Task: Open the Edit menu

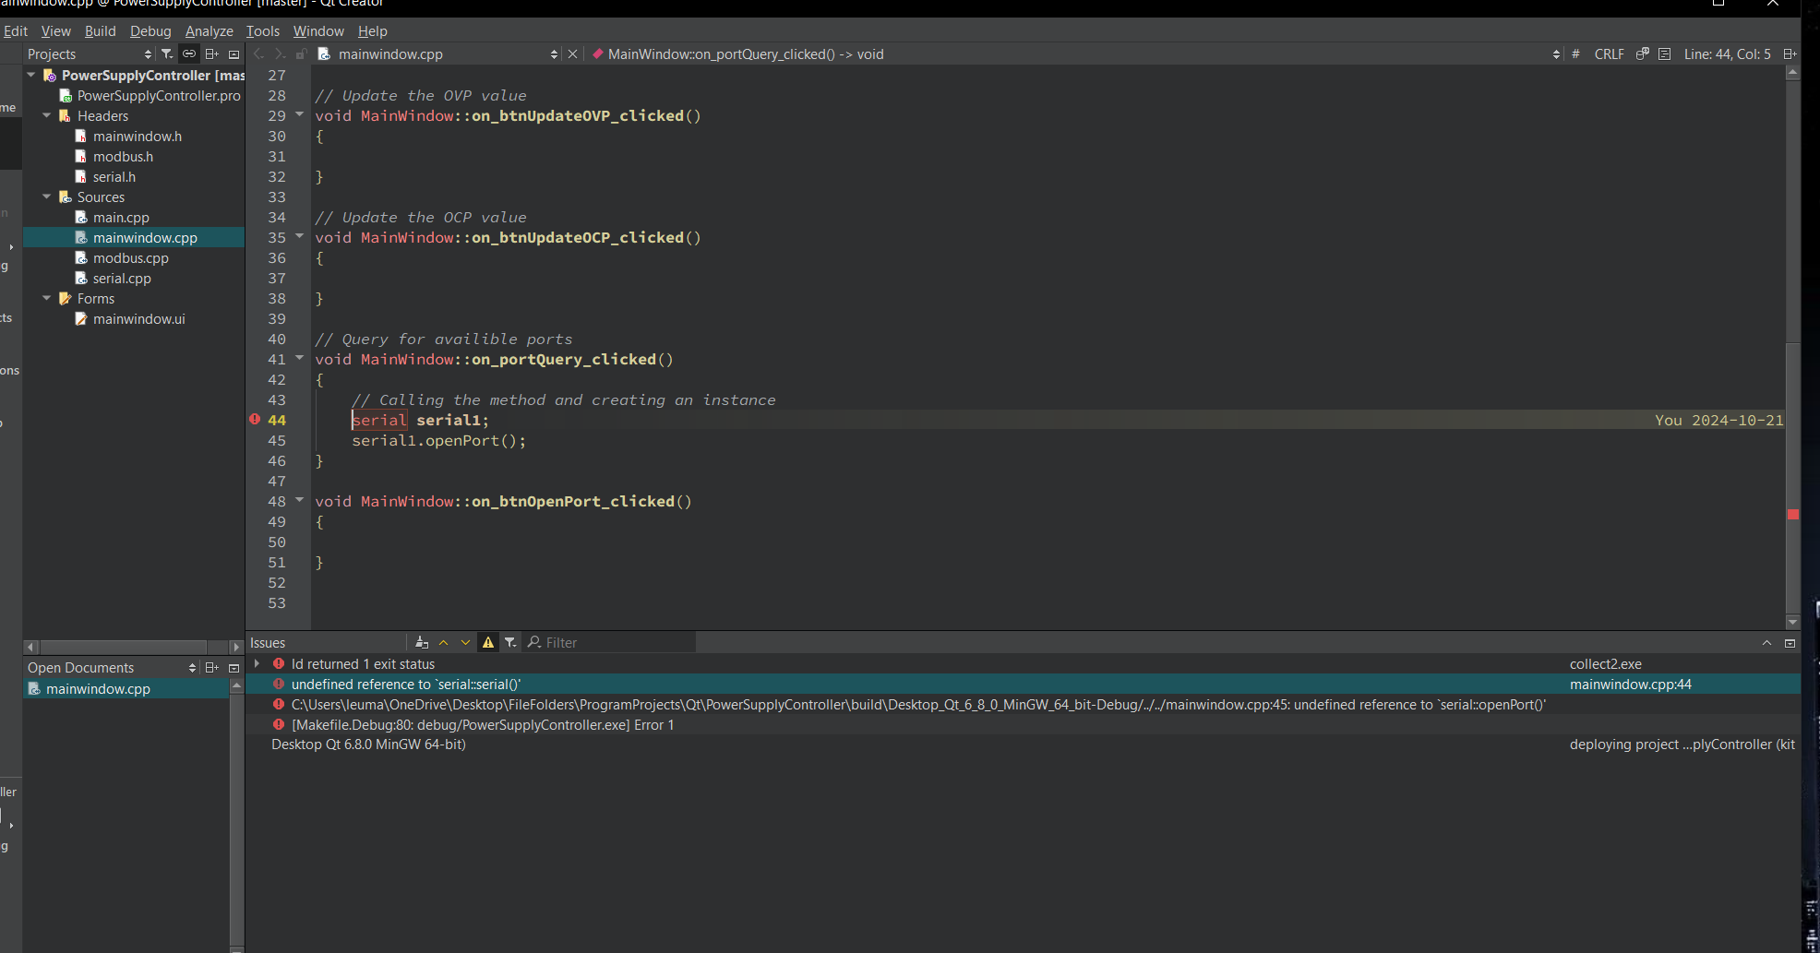Action: tap(16, 31)
